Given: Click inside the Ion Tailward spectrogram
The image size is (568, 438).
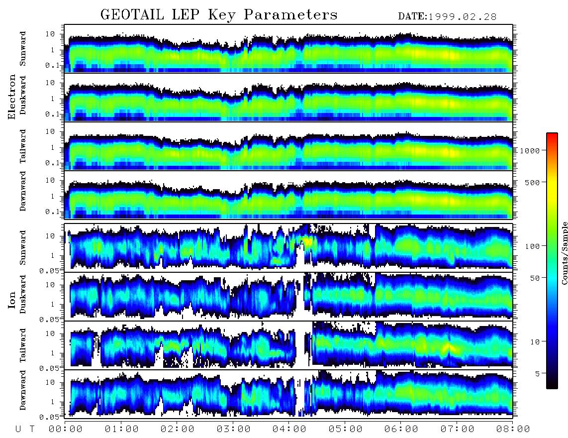Looking at the screenshot, I should click(x=288, y=345).
